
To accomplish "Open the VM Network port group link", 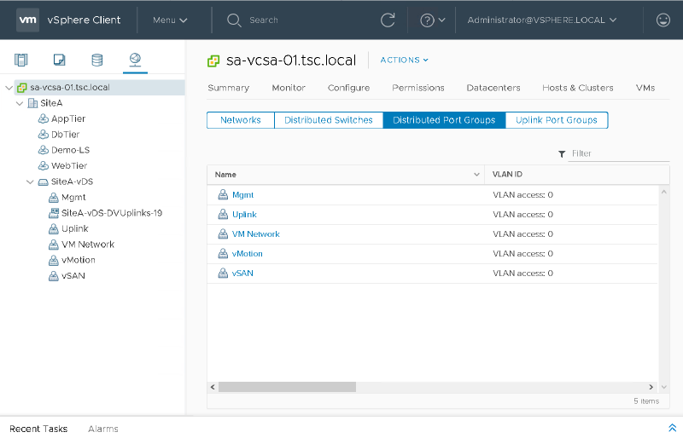I will click(255, 234).
